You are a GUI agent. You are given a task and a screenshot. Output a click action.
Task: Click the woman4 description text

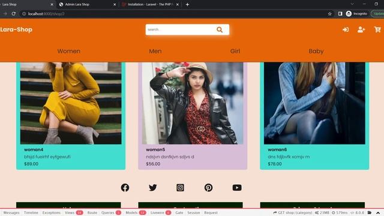coord(47,157)
